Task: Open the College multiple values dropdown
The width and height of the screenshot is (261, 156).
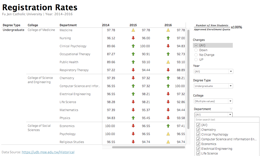Action: tap(213, 101)
